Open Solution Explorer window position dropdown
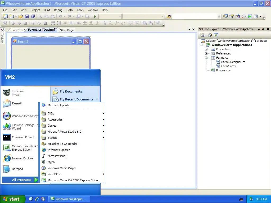Screen dimensions: 271x203 [x=259, y=29]
